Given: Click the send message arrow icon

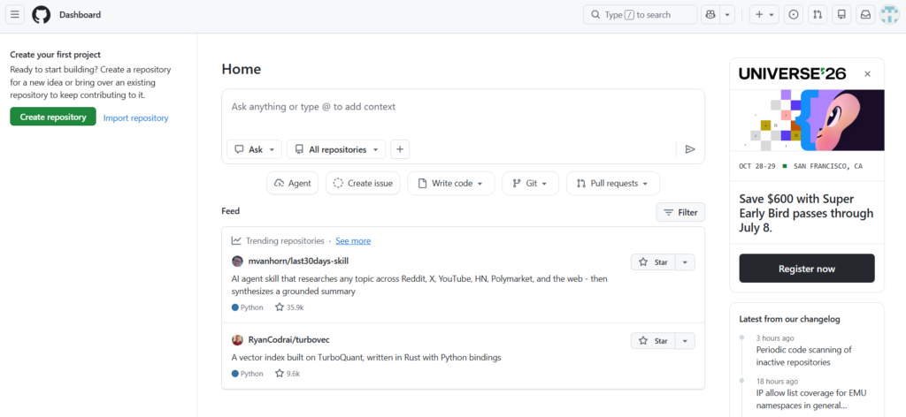Looking at the screenshot, I should coord(690,149).
